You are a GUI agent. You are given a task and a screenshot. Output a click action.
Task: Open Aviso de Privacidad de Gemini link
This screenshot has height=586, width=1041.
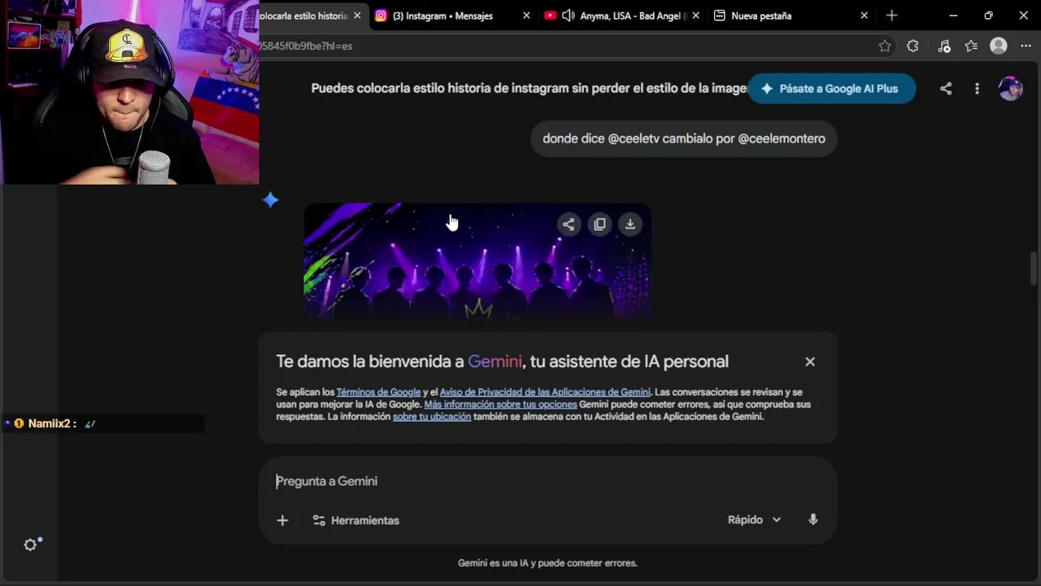[545, 392]
